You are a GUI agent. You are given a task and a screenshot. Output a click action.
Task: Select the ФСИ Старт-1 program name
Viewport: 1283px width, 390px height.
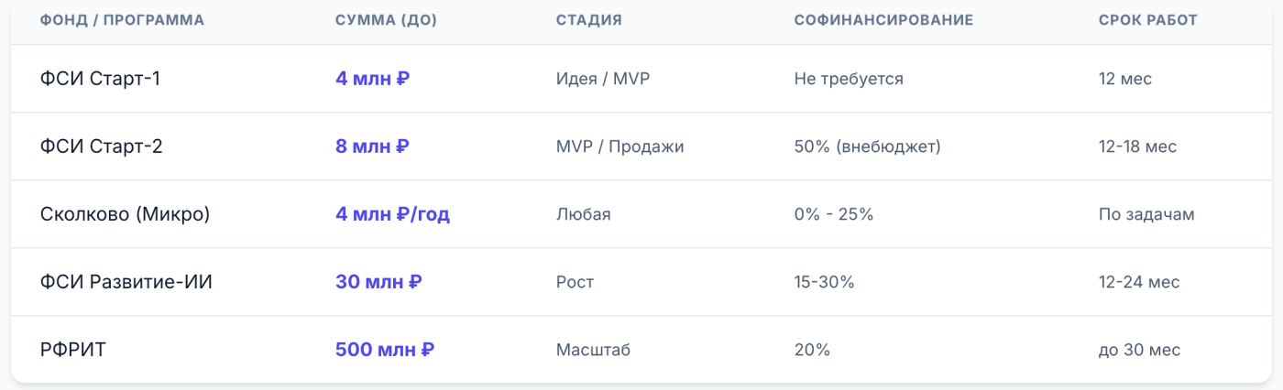[x=100, y=79]
